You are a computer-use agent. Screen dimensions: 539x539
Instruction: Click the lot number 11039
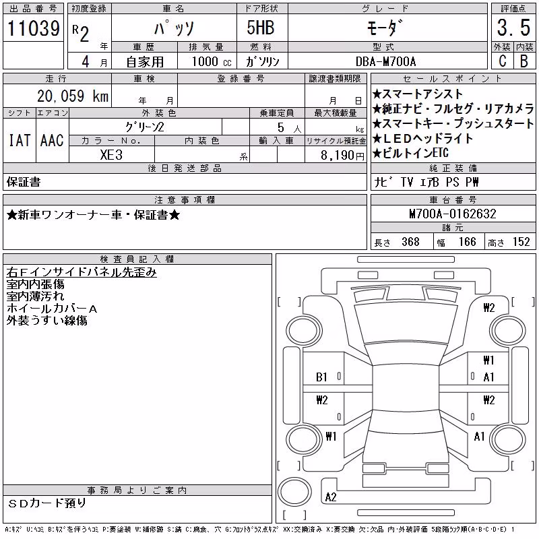click(33, 28)
